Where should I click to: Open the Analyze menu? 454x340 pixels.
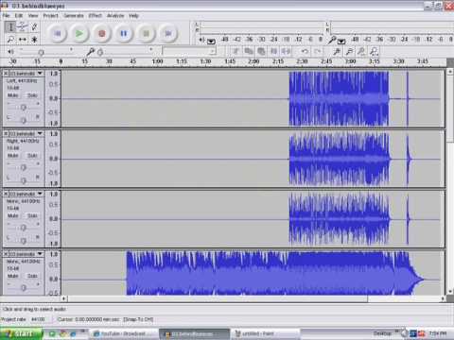(x=115, y=15)
